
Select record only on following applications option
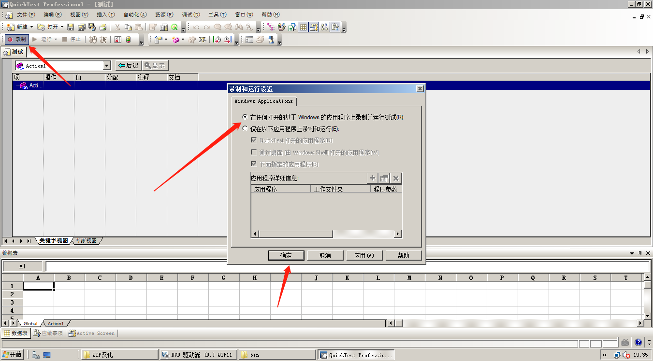[245, 129]
